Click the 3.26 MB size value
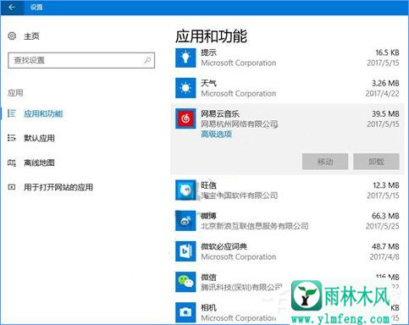Image resolution: width=409 pixels, height=325 pixels. click(385, 83)
